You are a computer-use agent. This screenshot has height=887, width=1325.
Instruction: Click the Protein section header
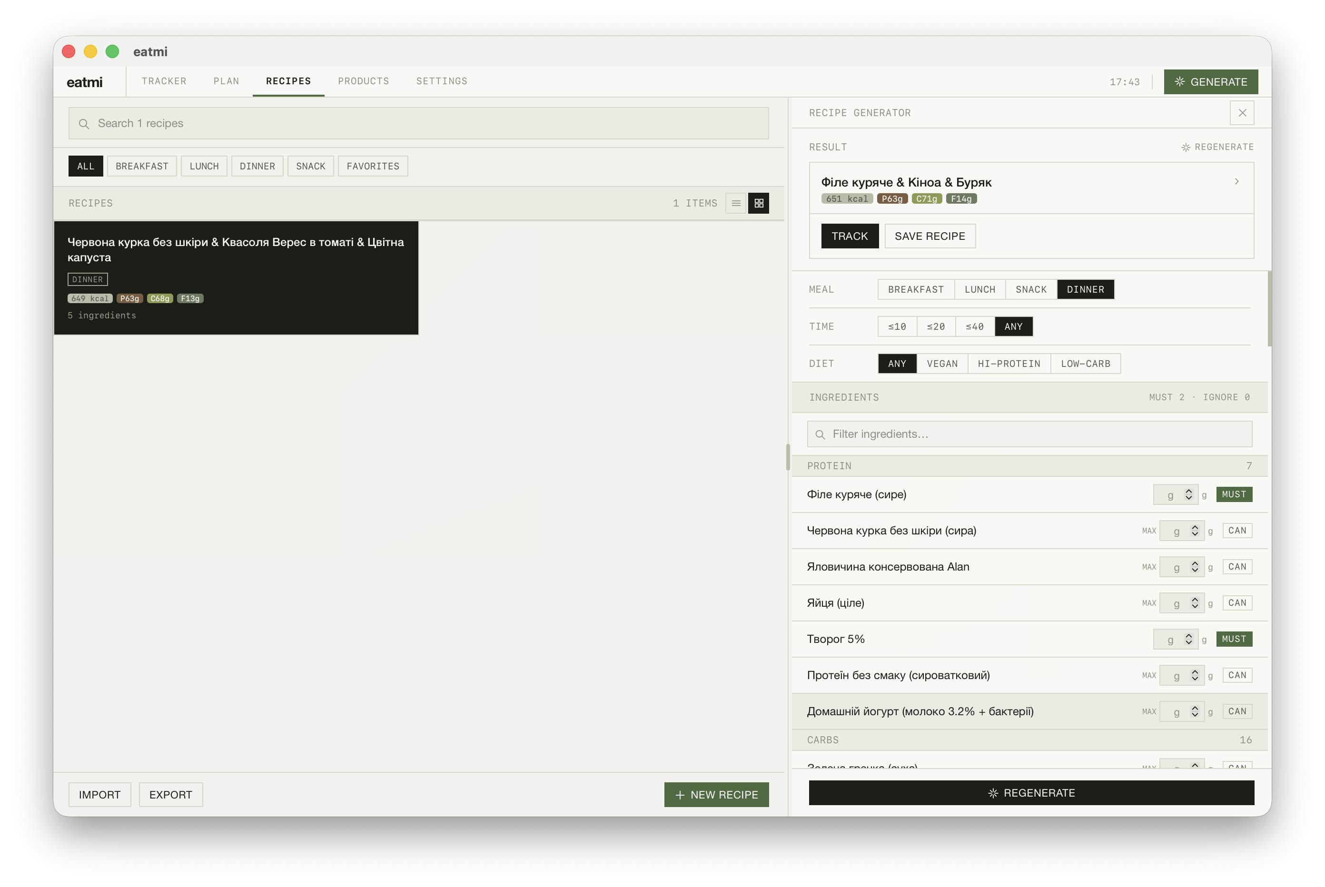click(x=1029, y=466)
